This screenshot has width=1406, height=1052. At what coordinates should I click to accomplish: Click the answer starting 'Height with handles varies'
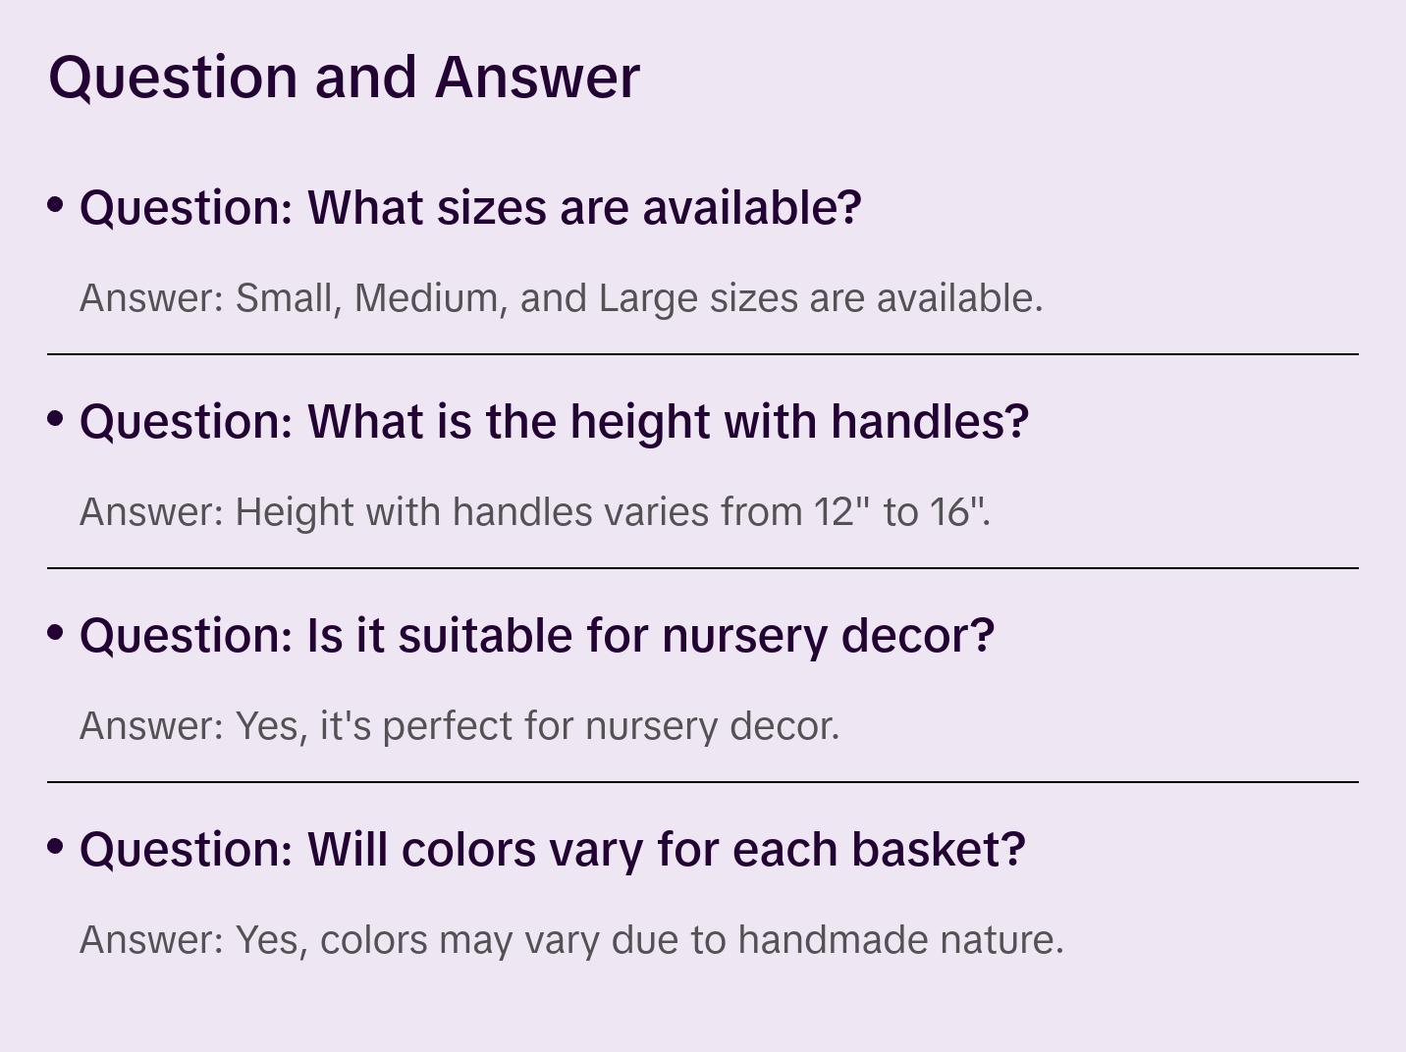[535, 512]
